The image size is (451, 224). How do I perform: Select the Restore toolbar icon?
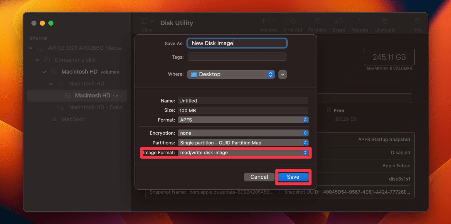[x=360, y=23]
